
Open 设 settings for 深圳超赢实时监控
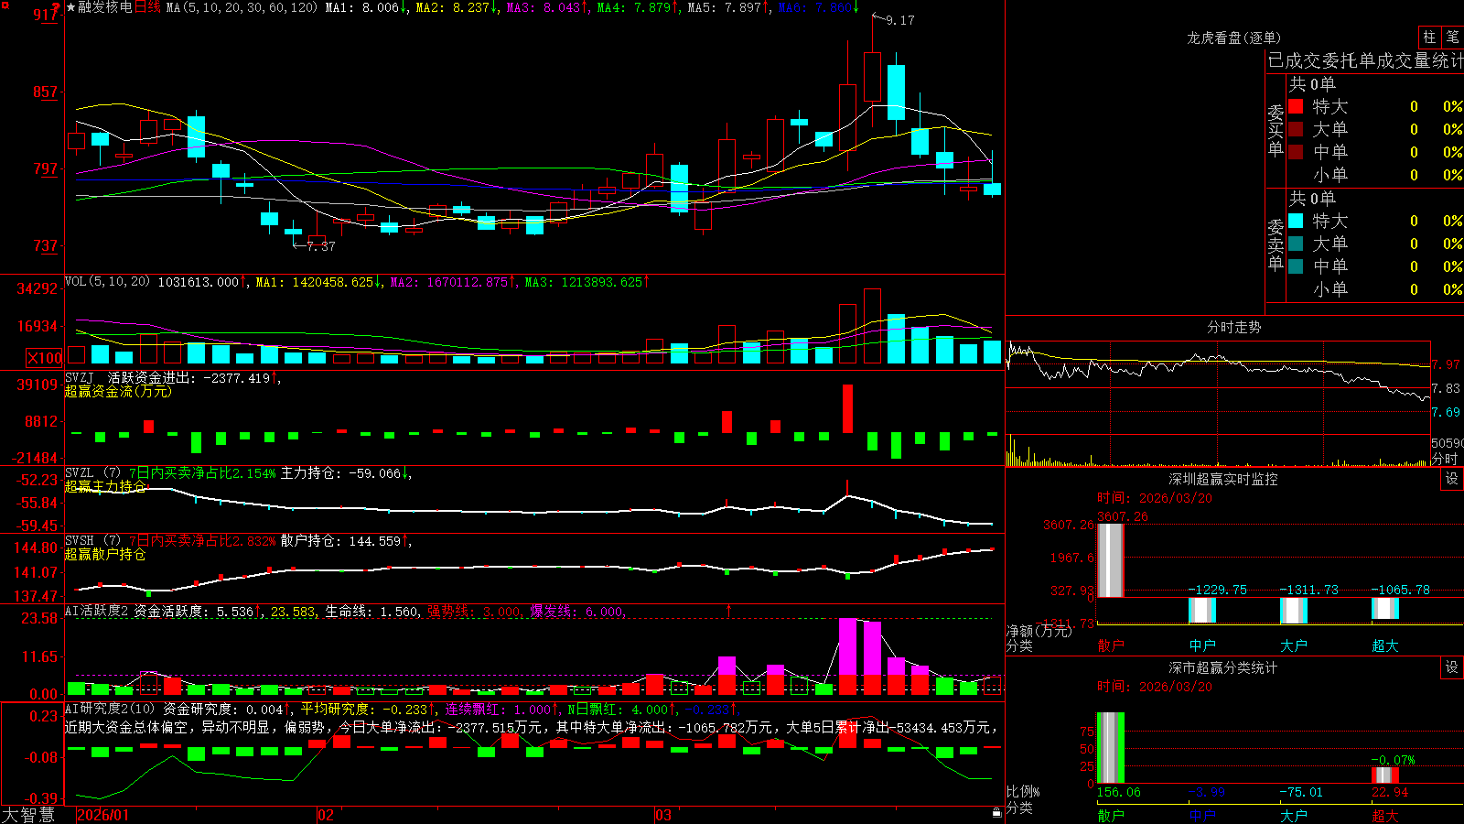(x=1452, y=479)
